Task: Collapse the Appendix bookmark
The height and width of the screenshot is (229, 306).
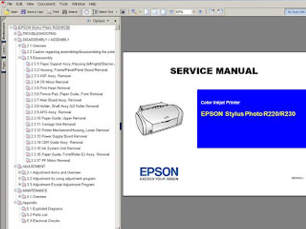Action: (x=15, y=202)
